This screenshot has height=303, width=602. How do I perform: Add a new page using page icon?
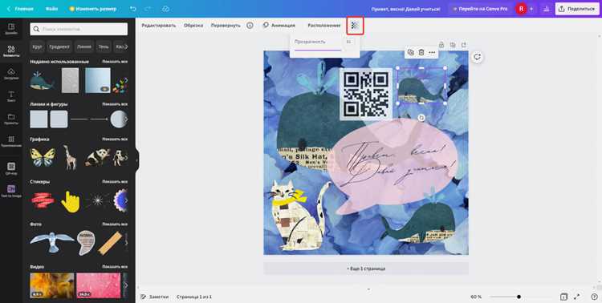pos(464,45)
